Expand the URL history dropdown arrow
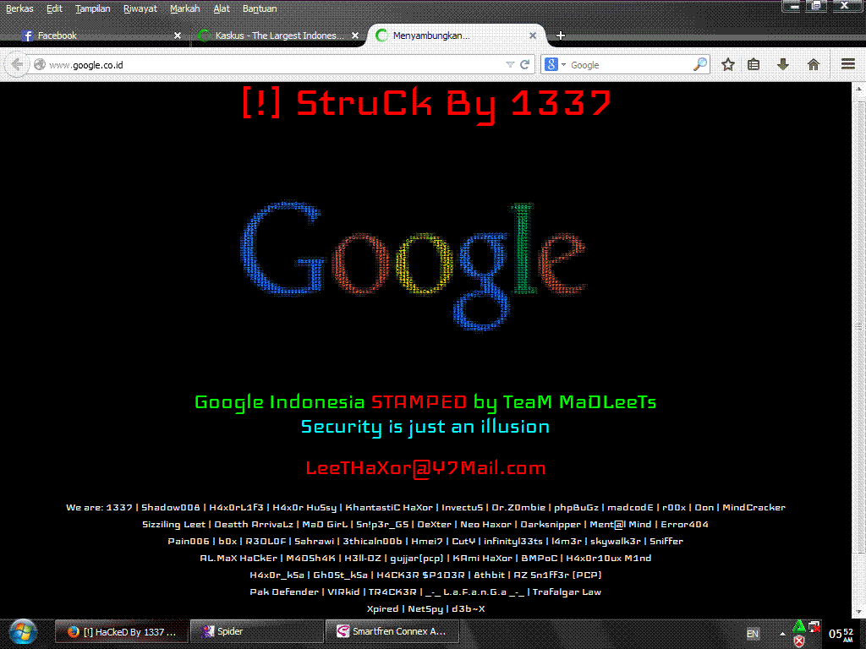Screen dimensions: 866x649 point(510,64)
